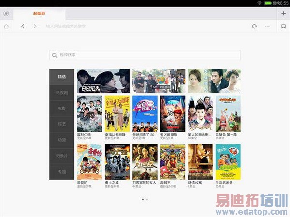Select the 动漫 category

62,140
